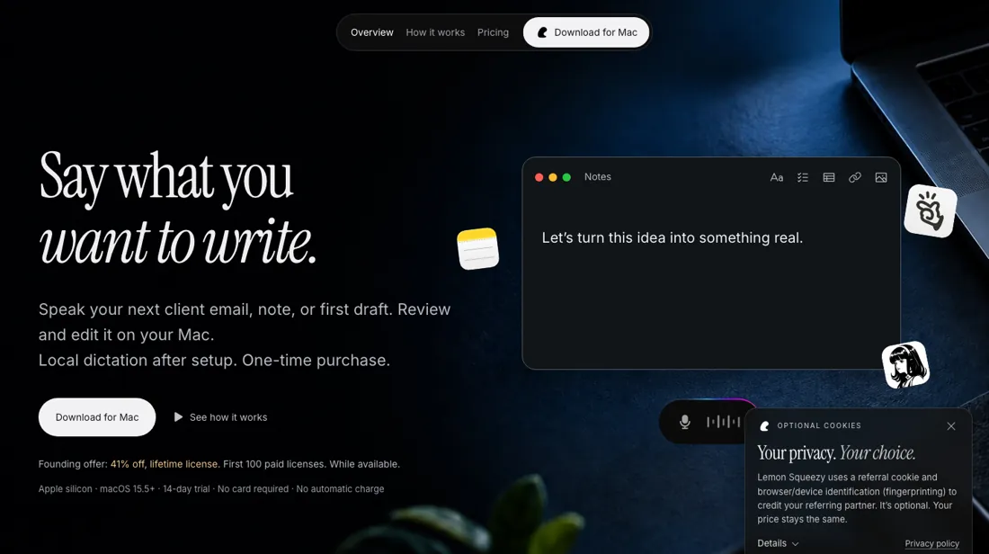The width and height of the screenshot is (989, 554).
Task: Click the anime girl portrait app icon
Action: pos(905,365)
